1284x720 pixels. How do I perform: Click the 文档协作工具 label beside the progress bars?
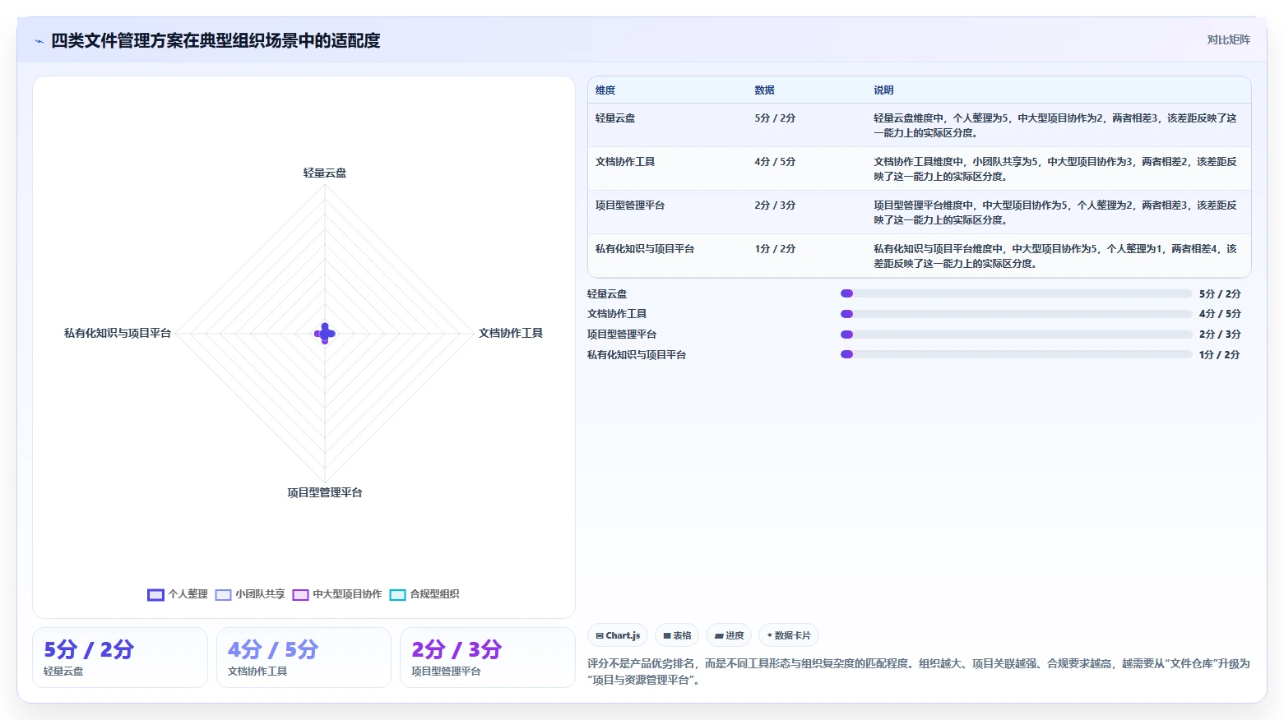click(617, 314)
